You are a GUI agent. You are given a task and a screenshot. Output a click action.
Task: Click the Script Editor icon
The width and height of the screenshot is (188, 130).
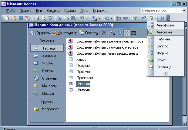click(x=126, y=18)
